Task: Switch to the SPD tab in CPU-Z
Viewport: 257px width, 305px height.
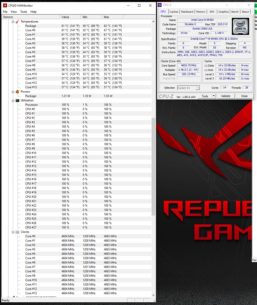Action: click(212, 12)
